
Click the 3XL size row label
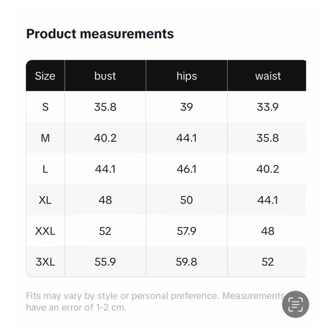pos(45,262)
